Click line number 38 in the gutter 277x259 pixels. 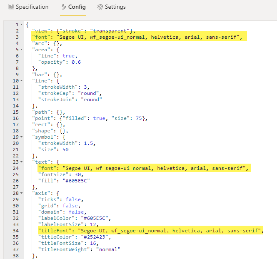16,256
